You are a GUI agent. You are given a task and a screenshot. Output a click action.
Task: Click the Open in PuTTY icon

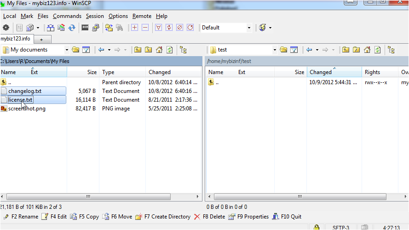96,28
